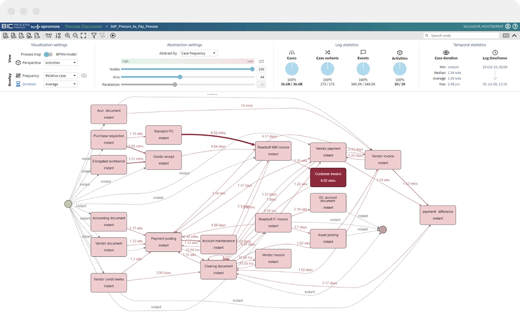The image size is (520, 315).
Task: Open the Duration Average dropdown
Action: click(x=61, y=84)
